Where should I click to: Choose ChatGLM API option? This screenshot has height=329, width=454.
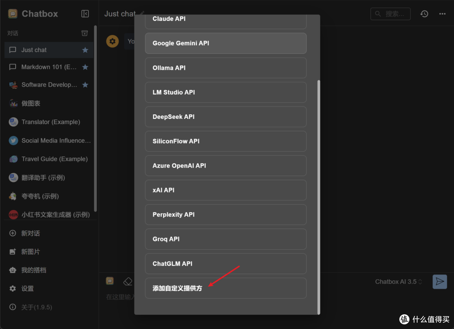pos(226,263)
